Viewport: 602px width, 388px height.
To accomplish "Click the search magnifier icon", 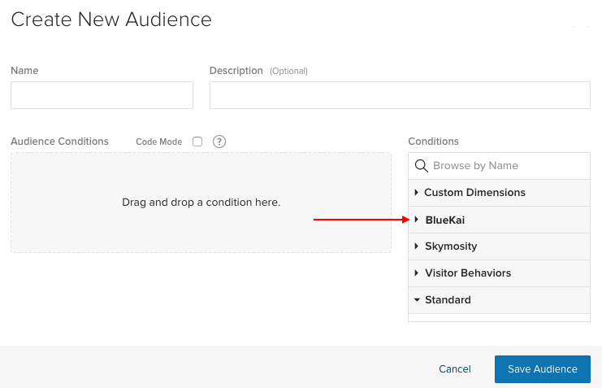I will 421,166.
